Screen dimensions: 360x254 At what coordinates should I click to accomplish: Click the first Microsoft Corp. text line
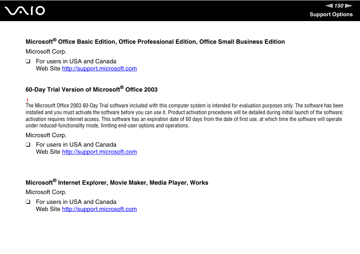[x=46, y=52]
